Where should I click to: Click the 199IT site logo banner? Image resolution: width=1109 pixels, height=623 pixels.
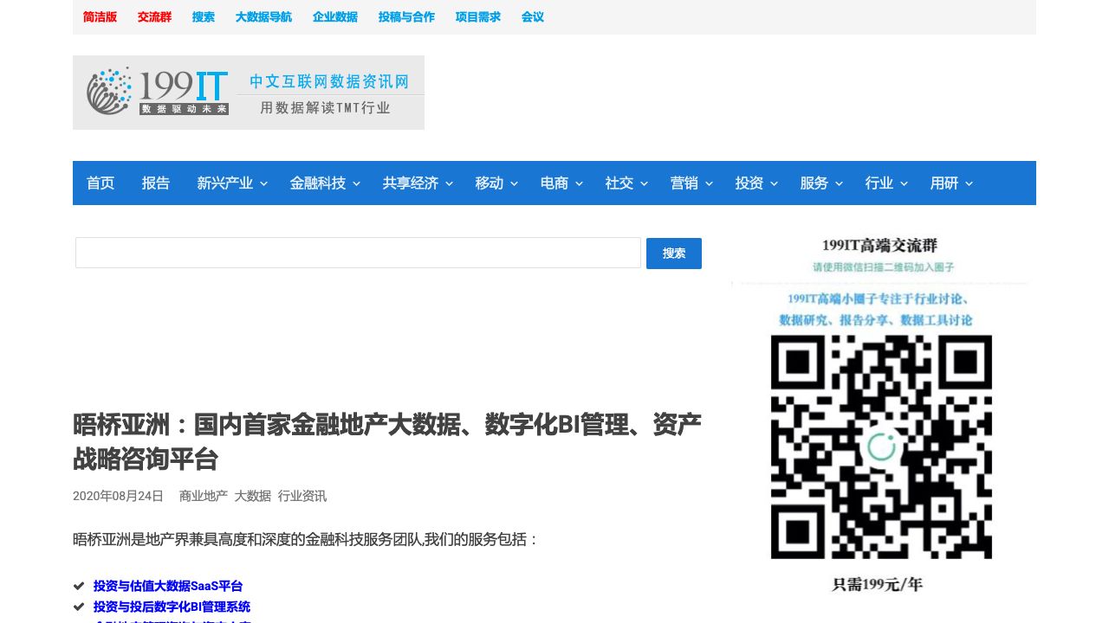pyautogui.click(x=249, y=93)
